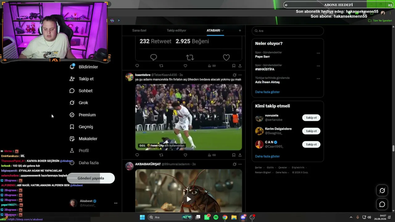Viewport: 395px width, 222px height.
Task: Switch to the Sana özel tab
Action: click(139, 31)
